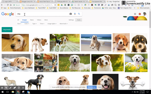Open Larry's Dashboard bookmark

coord(28,8)
